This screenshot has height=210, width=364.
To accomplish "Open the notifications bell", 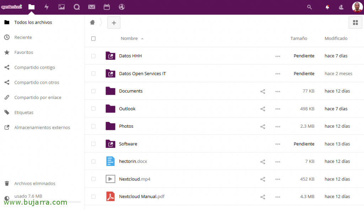I will (327, 7).
